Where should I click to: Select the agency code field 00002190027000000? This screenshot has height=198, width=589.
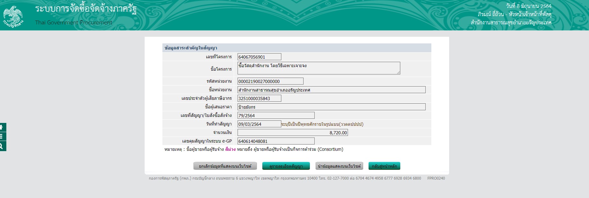[x=270, y=81]
